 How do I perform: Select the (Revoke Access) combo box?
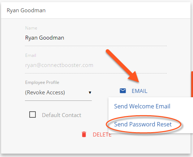click(x=58, y=93)
